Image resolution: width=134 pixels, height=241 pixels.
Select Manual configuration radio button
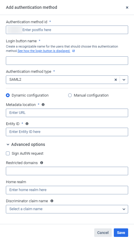tap(70, 95)
